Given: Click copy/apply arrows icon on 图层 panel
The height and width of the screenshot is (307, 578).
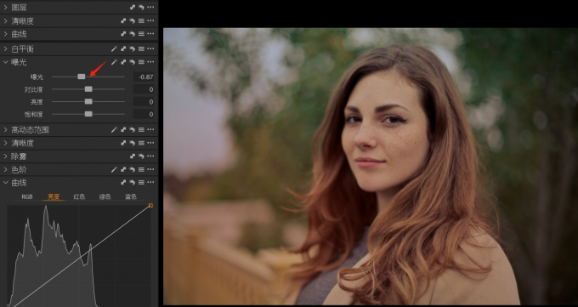Looking at the screenshot, I should 133,8.
